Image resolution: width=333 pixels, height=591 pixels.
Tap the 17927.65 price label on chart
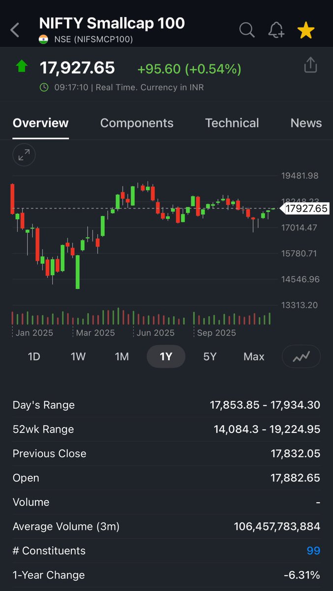tap(306, 209)
